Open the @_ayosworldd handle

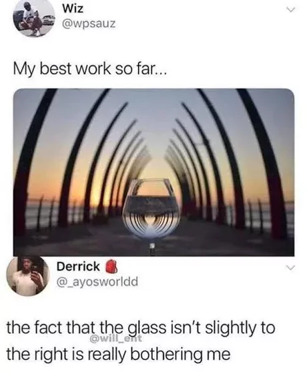point(97,282)
